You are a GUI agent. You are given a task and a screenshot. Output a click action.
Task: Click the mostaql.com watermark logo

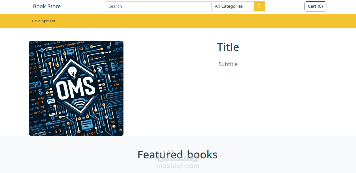(x=178, y=163)
